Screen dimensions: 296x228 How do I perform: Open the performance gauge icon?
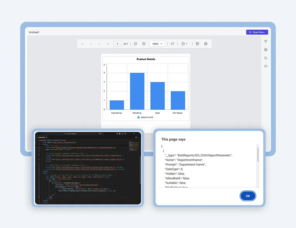[x=266, y=66]
